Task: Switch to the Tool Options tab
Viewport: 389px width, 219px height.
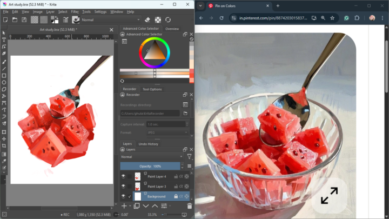Action: point(152,89)
